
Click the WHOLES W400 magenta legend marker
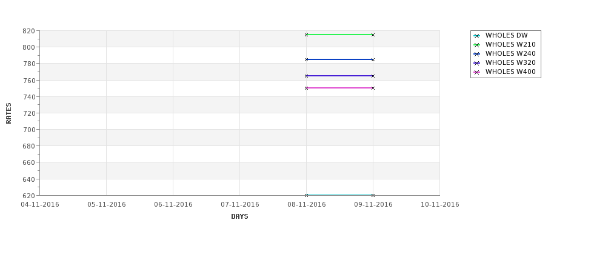pos(477,72)
